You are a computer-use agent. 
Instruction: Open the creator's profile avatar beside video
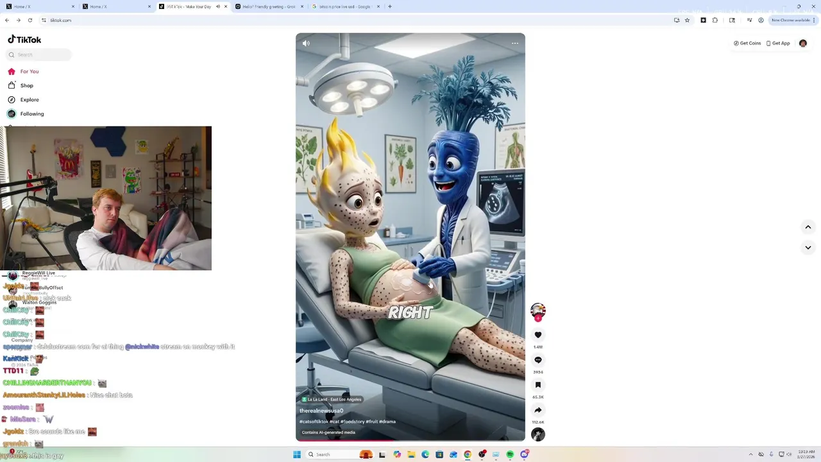tap(538, 311)
